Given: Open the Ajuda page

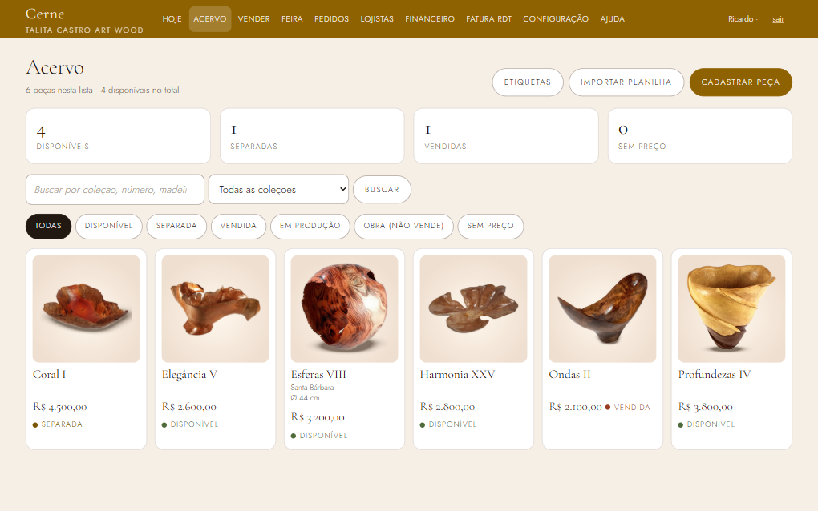Looking at the screenshot, I should click(613, 19).
